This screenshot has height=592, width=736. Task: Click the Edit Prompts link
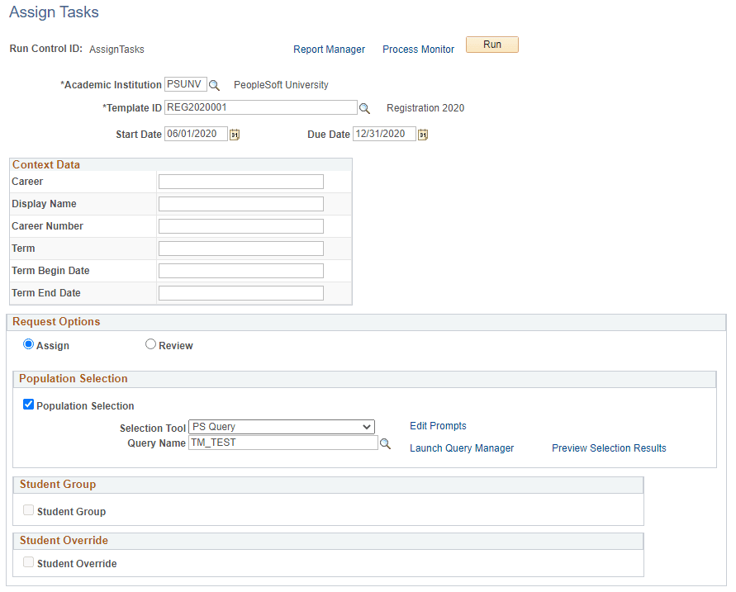pos(438,426)
